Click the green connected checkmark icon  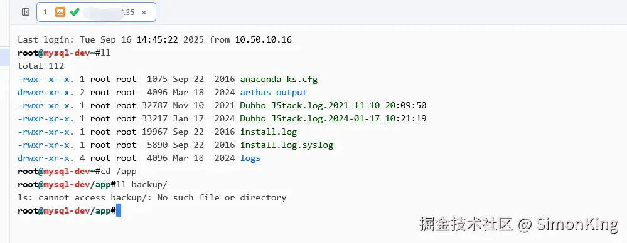[75, 12]
